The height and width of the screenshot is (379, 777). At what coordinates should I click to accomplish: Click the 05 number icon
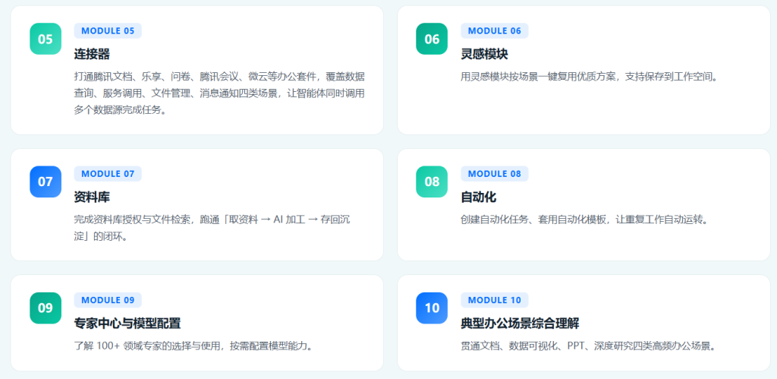pyautogui.click(x=46, y=39)
